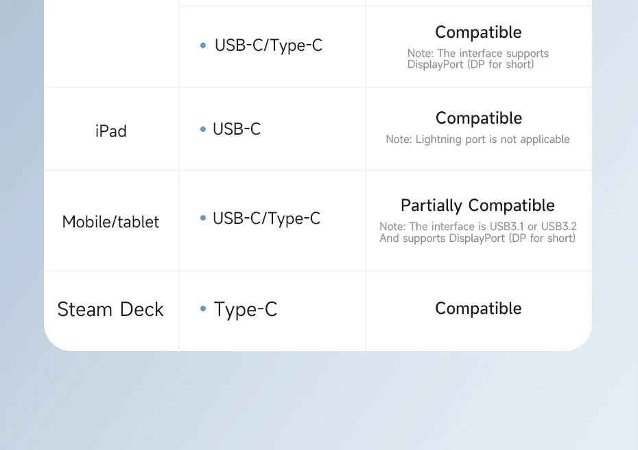Image resolution: width=638 pixels, height=450 pixels.
Task: Click the bullet in the Mobile/tablet row
Action: [x=203, y=218]
